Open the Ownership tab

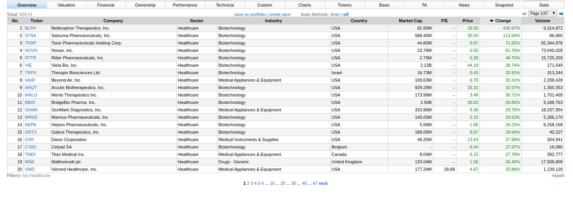[x=145, y=5]
